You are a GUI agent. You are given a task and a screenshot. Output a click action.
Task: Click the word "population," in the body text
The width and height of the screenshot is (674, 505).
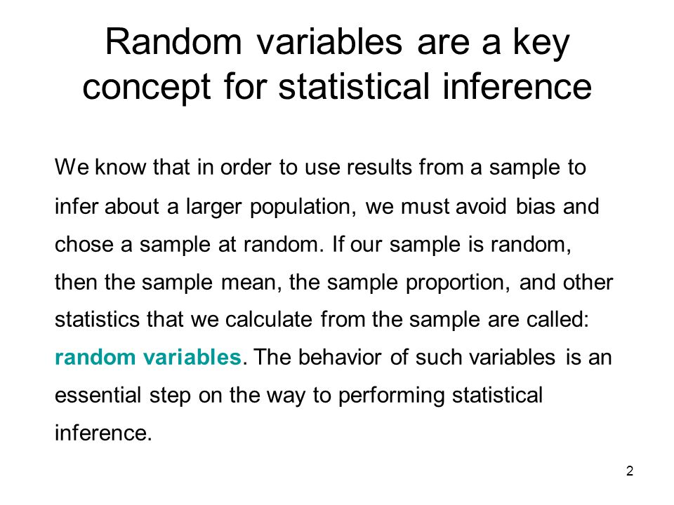pyautogui.click(x=303, y=208)
